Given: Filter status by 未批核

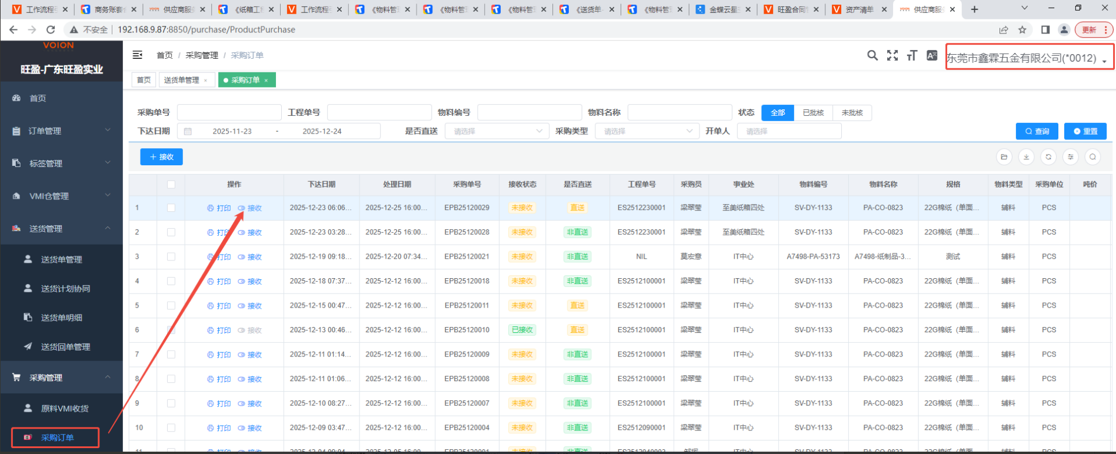Looking at the screenshot, I should [x=852, y=112].
